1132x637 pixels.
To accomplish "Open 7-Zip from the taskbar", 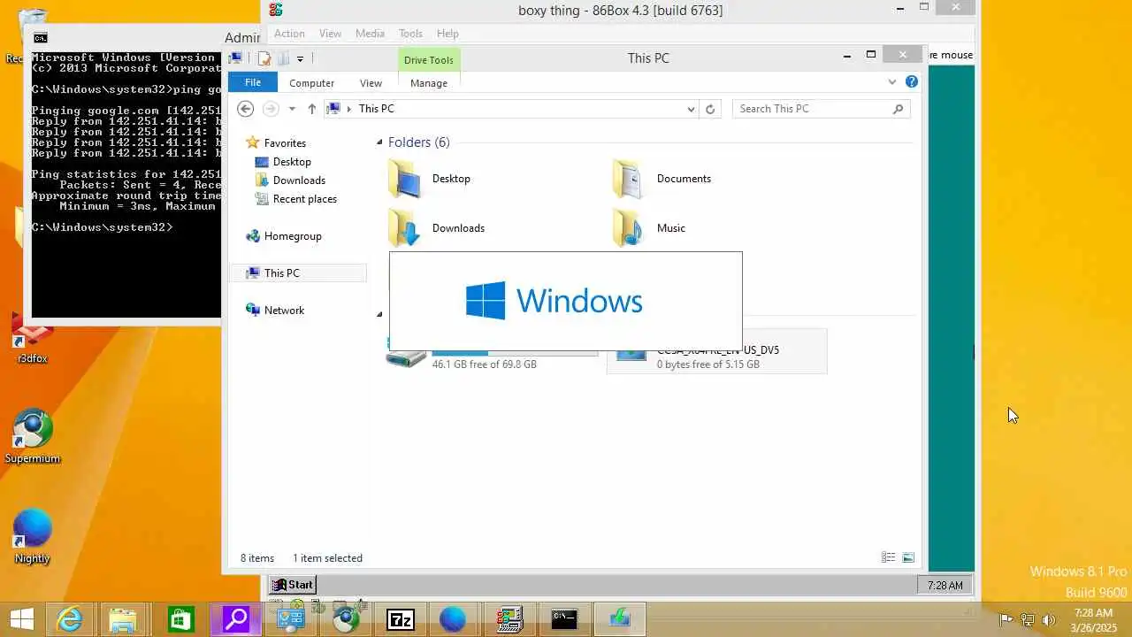I will click(x=400, y=619).
